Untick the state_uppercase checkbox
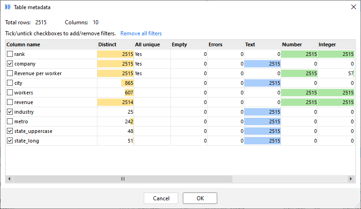 pos(10,131)
